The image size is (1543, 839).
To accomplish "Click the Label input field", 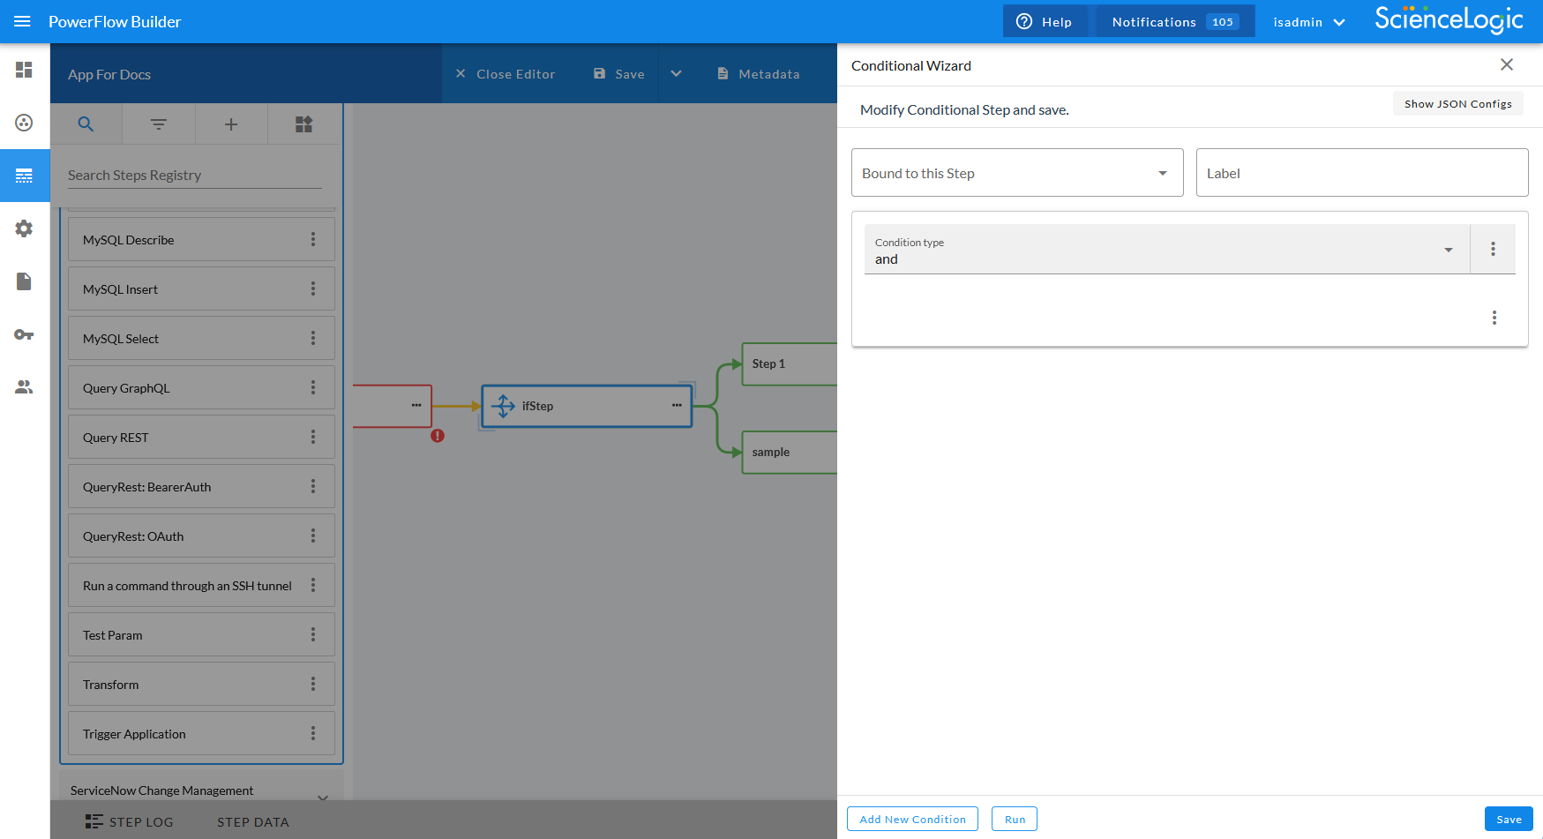I will (1361, 173).
